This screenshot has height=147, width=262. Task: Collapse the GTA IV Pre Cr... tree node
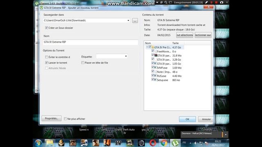(147, 47)
